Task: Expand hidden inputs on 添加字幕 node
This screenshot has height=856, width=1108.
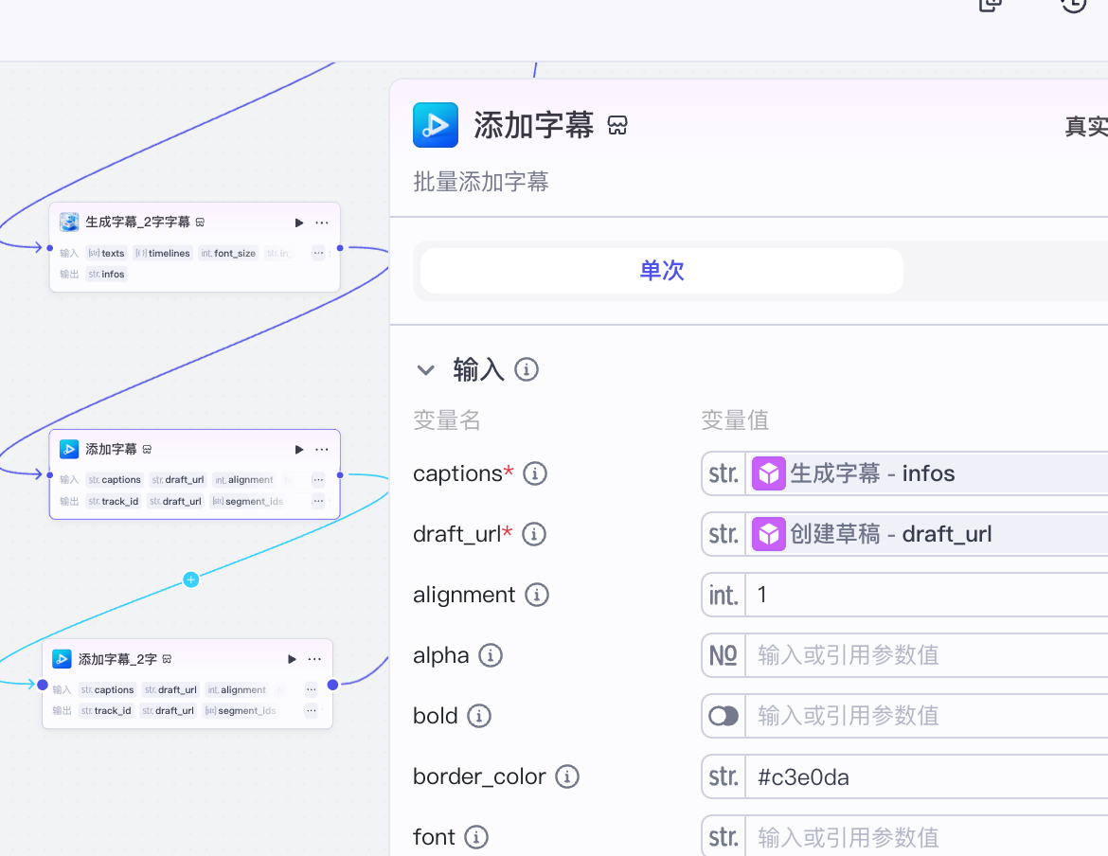Action: click(x=318, y=480)
